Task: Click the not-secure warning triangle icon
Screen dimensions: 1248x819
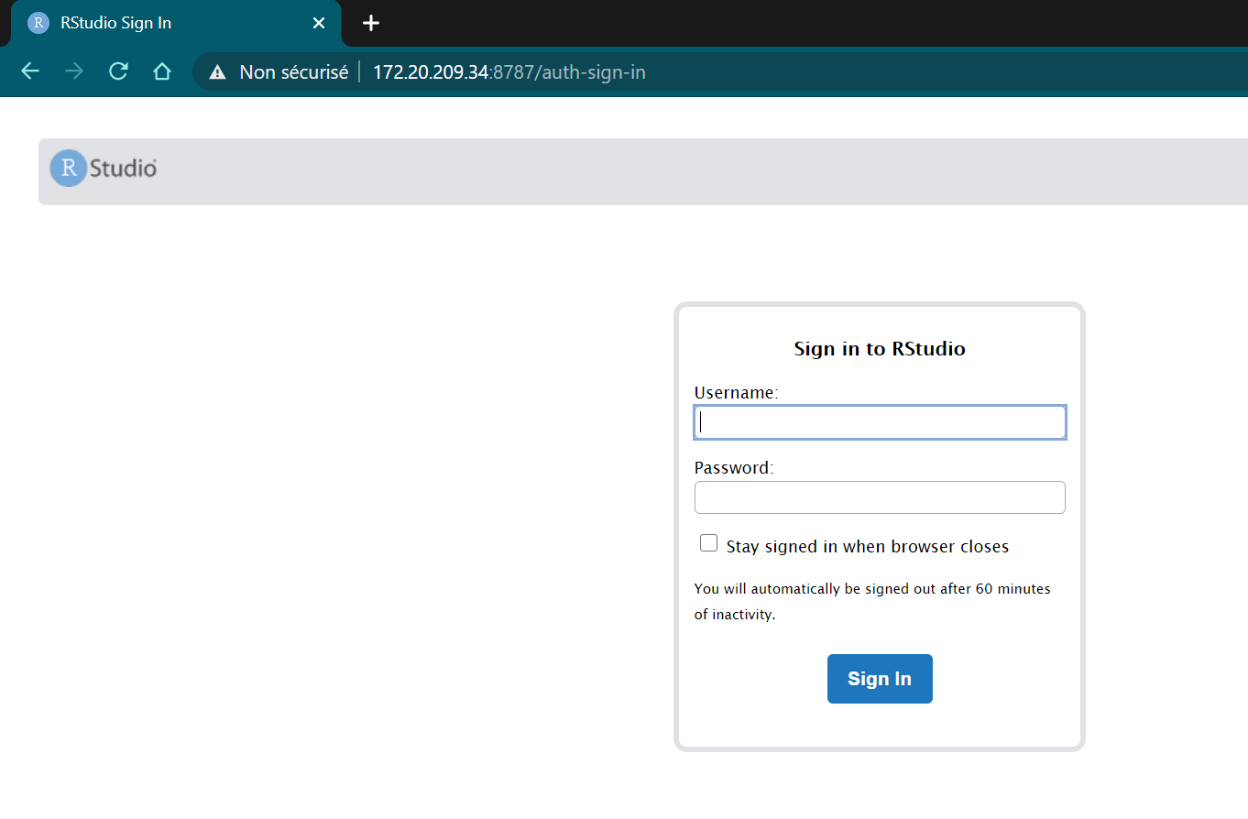Action: point(217,72)
